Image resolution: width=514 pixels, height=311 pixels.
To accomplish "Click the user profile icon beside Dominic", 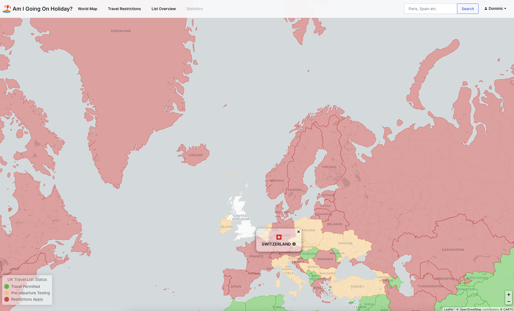I will (486, 9).
